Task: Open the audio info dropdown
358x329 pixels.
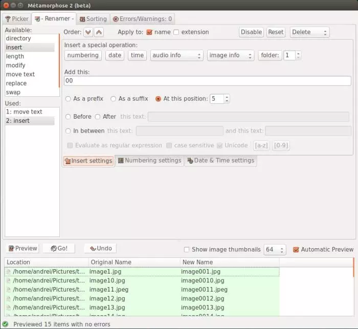Action: pos(176,55)
